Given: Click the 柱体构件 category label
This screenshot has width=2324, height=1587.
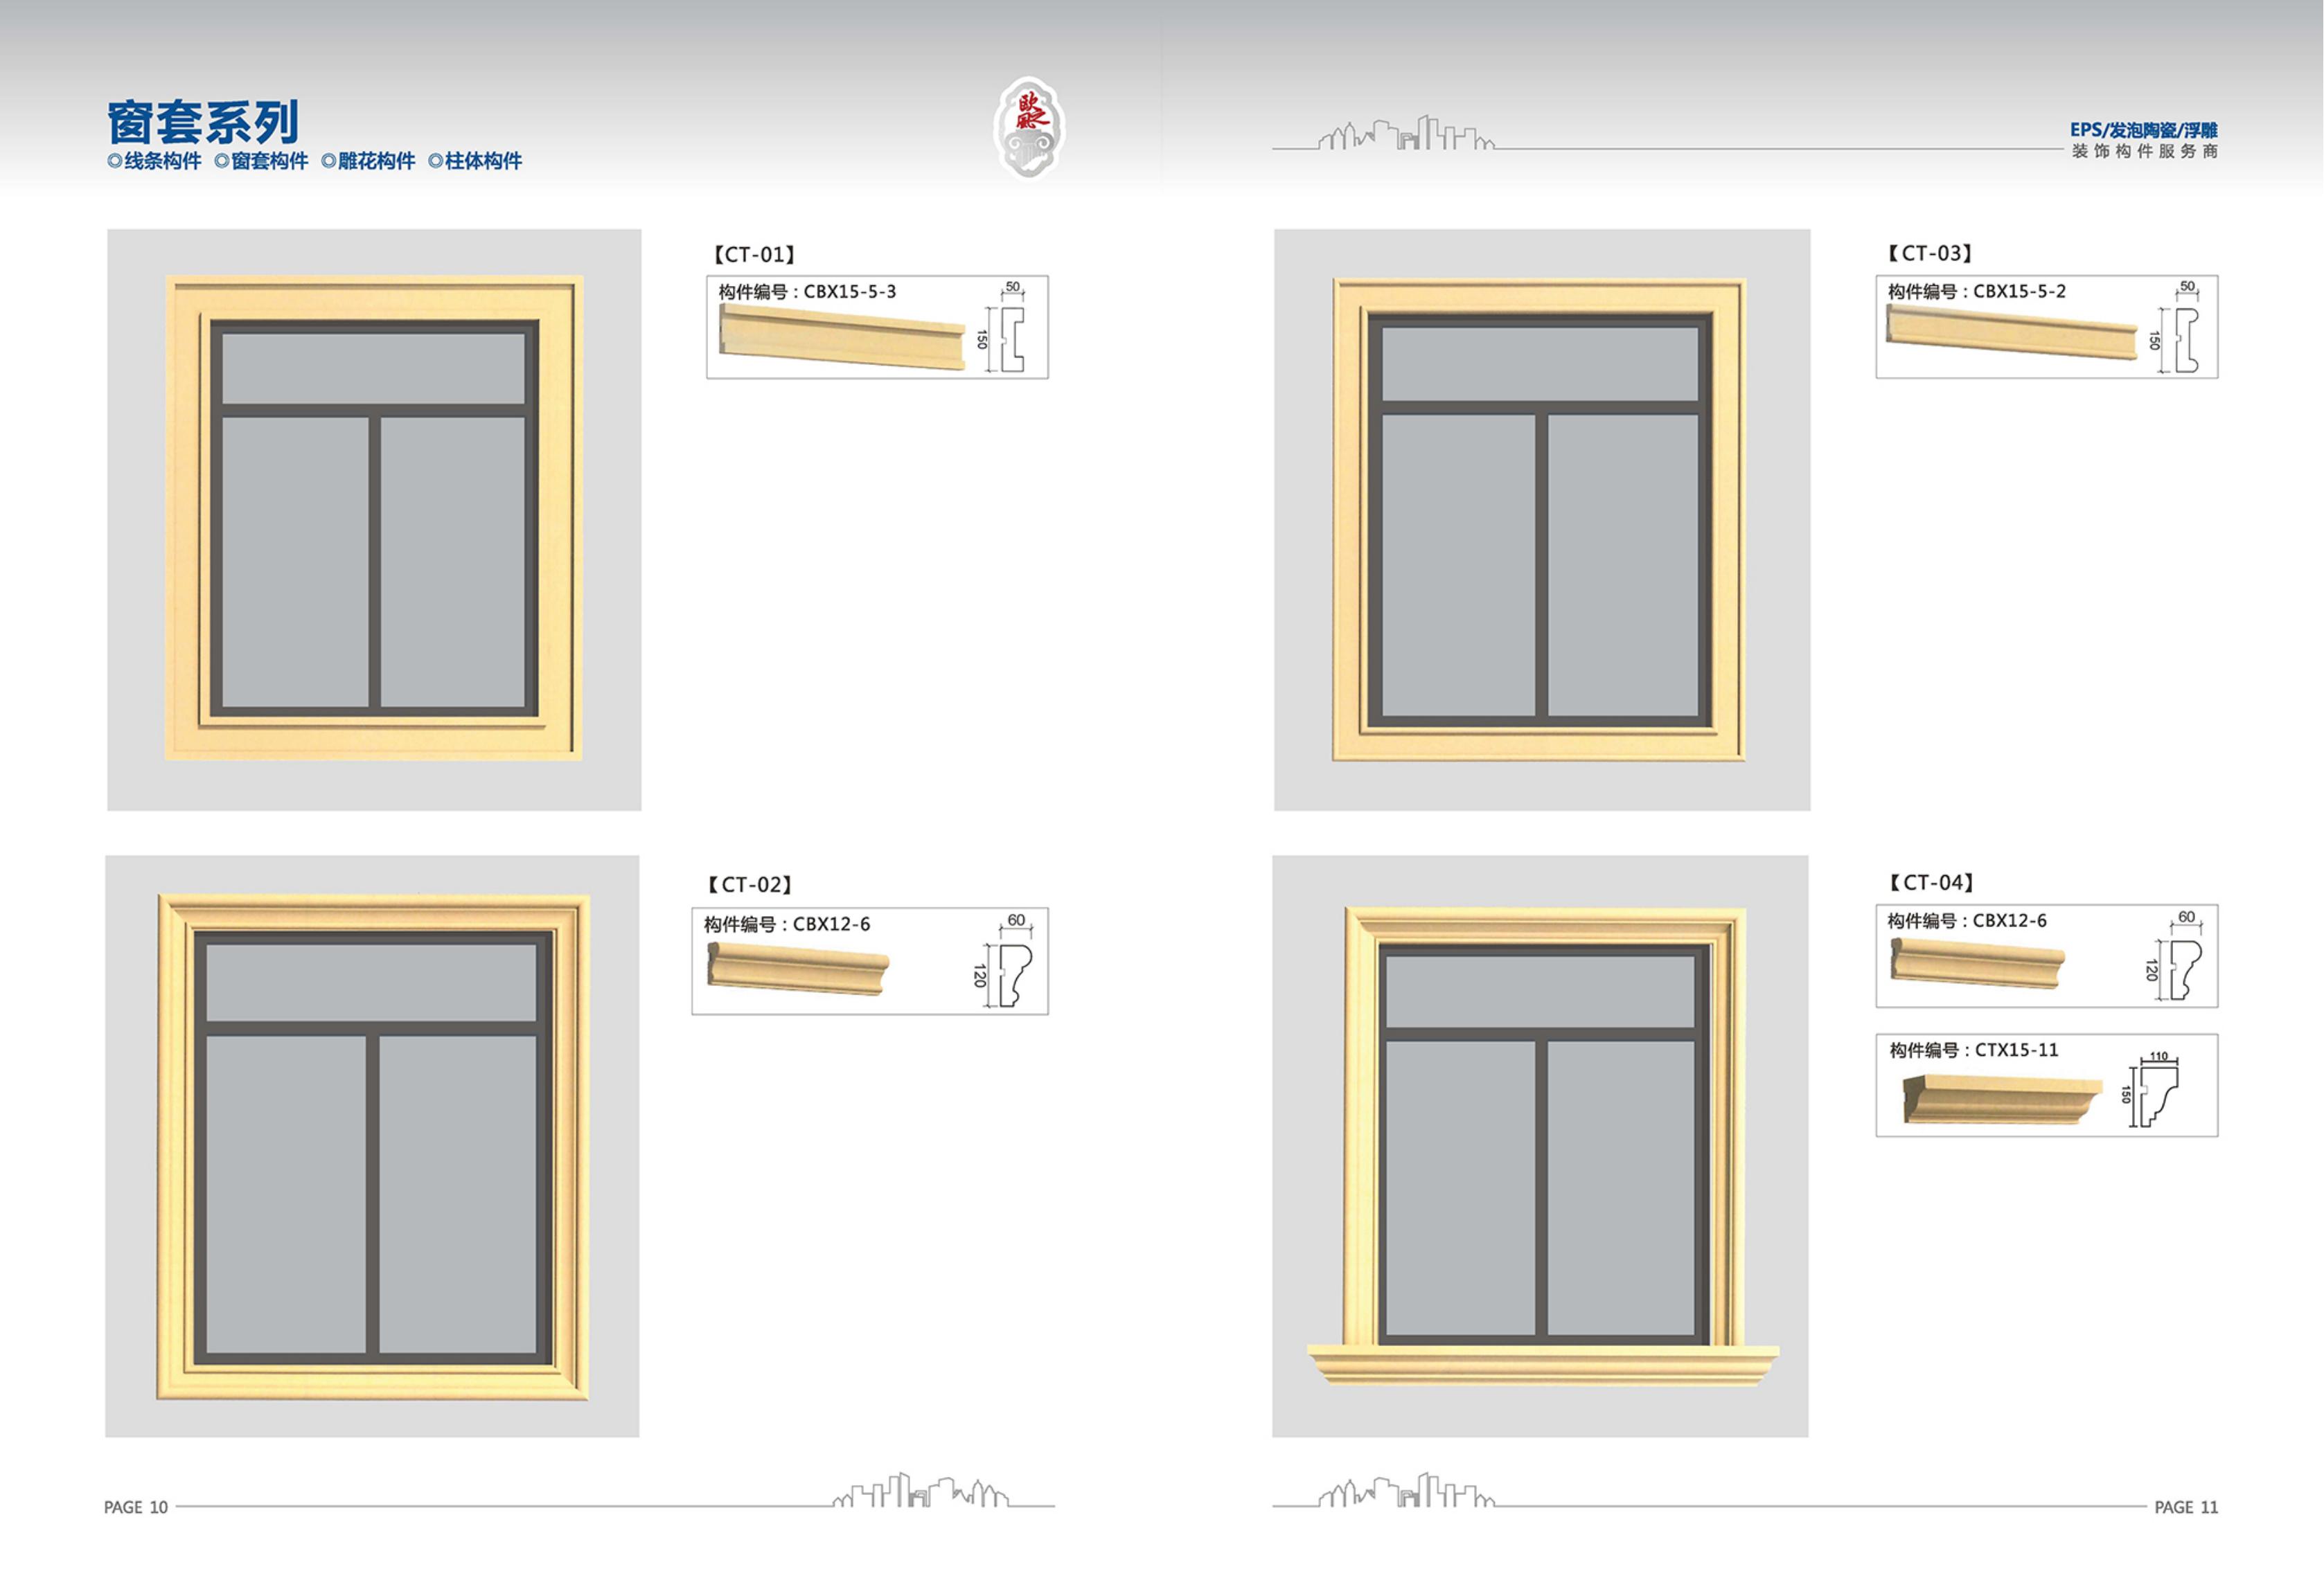Looking at the screenshot, I should [483, 161].
